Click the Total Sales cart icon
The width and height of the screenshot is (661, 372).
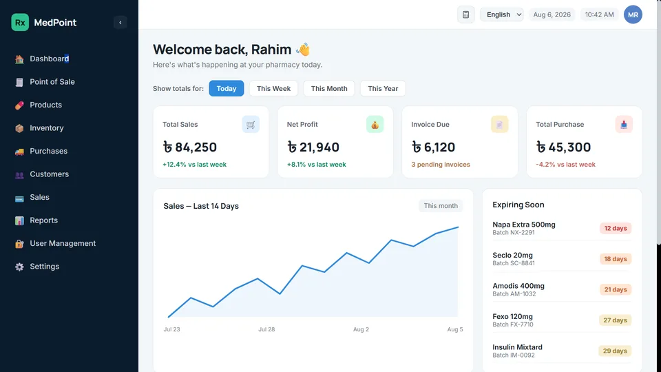tap(251, 125)
